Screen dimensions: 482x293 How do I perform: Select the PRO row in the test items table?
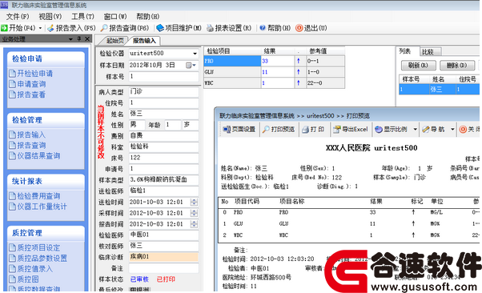[x=274, y=61]
